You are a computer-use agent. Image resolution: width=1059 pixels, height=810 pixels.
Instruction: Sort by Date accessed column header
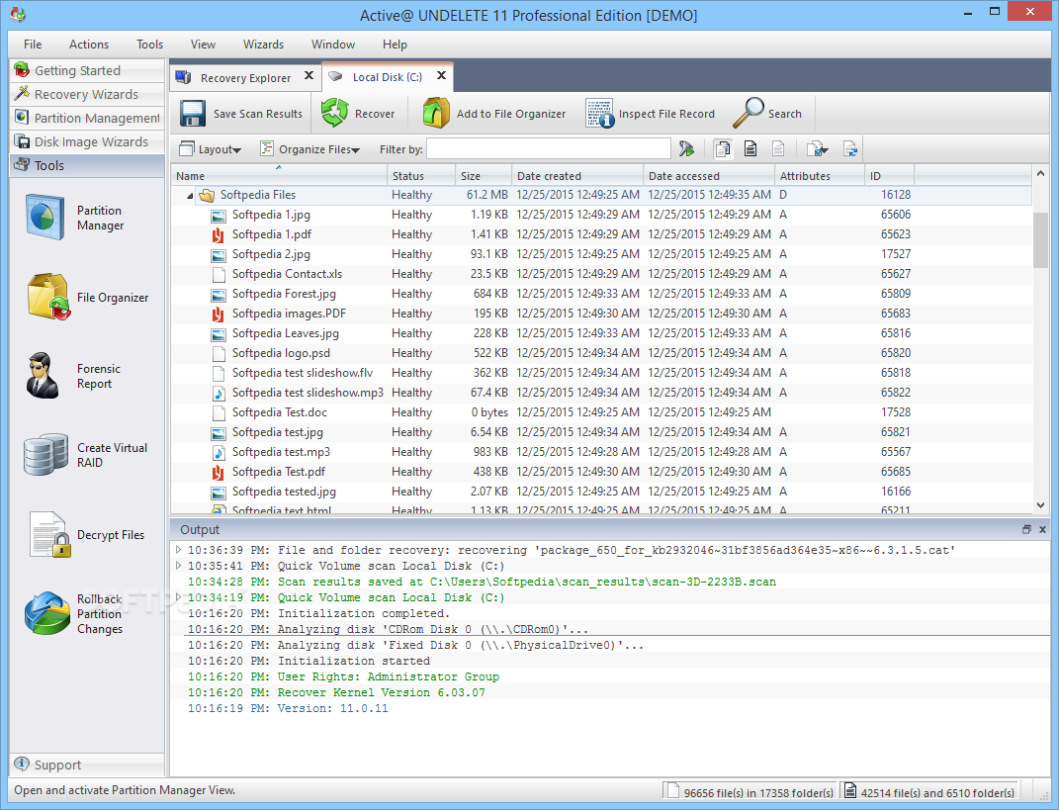[709, 176]
